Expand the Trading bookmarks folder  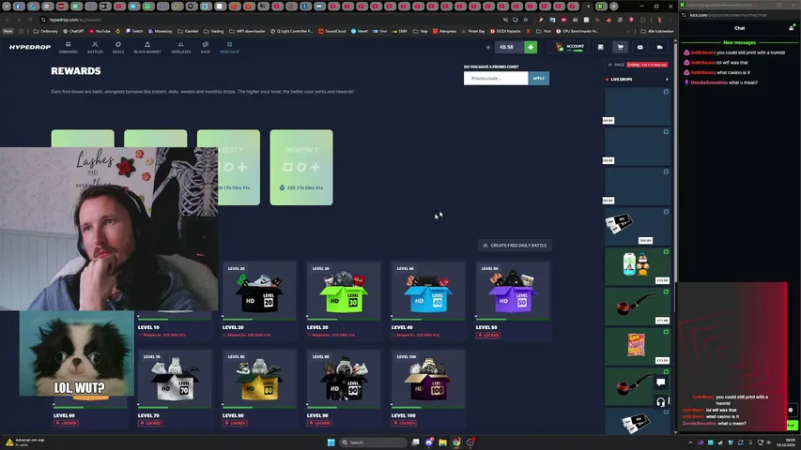click(x=213, y=31)
